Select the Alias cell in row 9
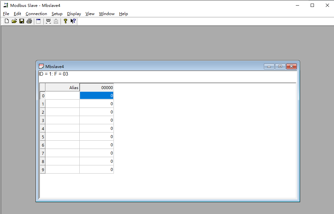Image resolution: width=334 pixels, height=214 pixels. [63, 170]
